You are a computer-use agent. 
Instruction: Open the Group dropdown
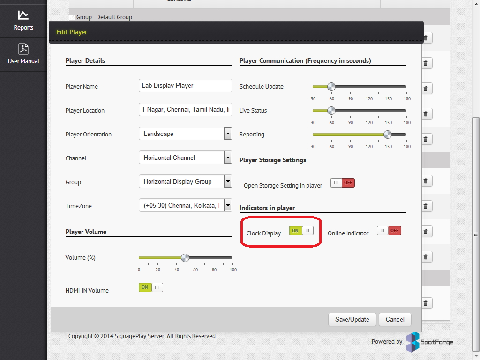tap(228, 181)
